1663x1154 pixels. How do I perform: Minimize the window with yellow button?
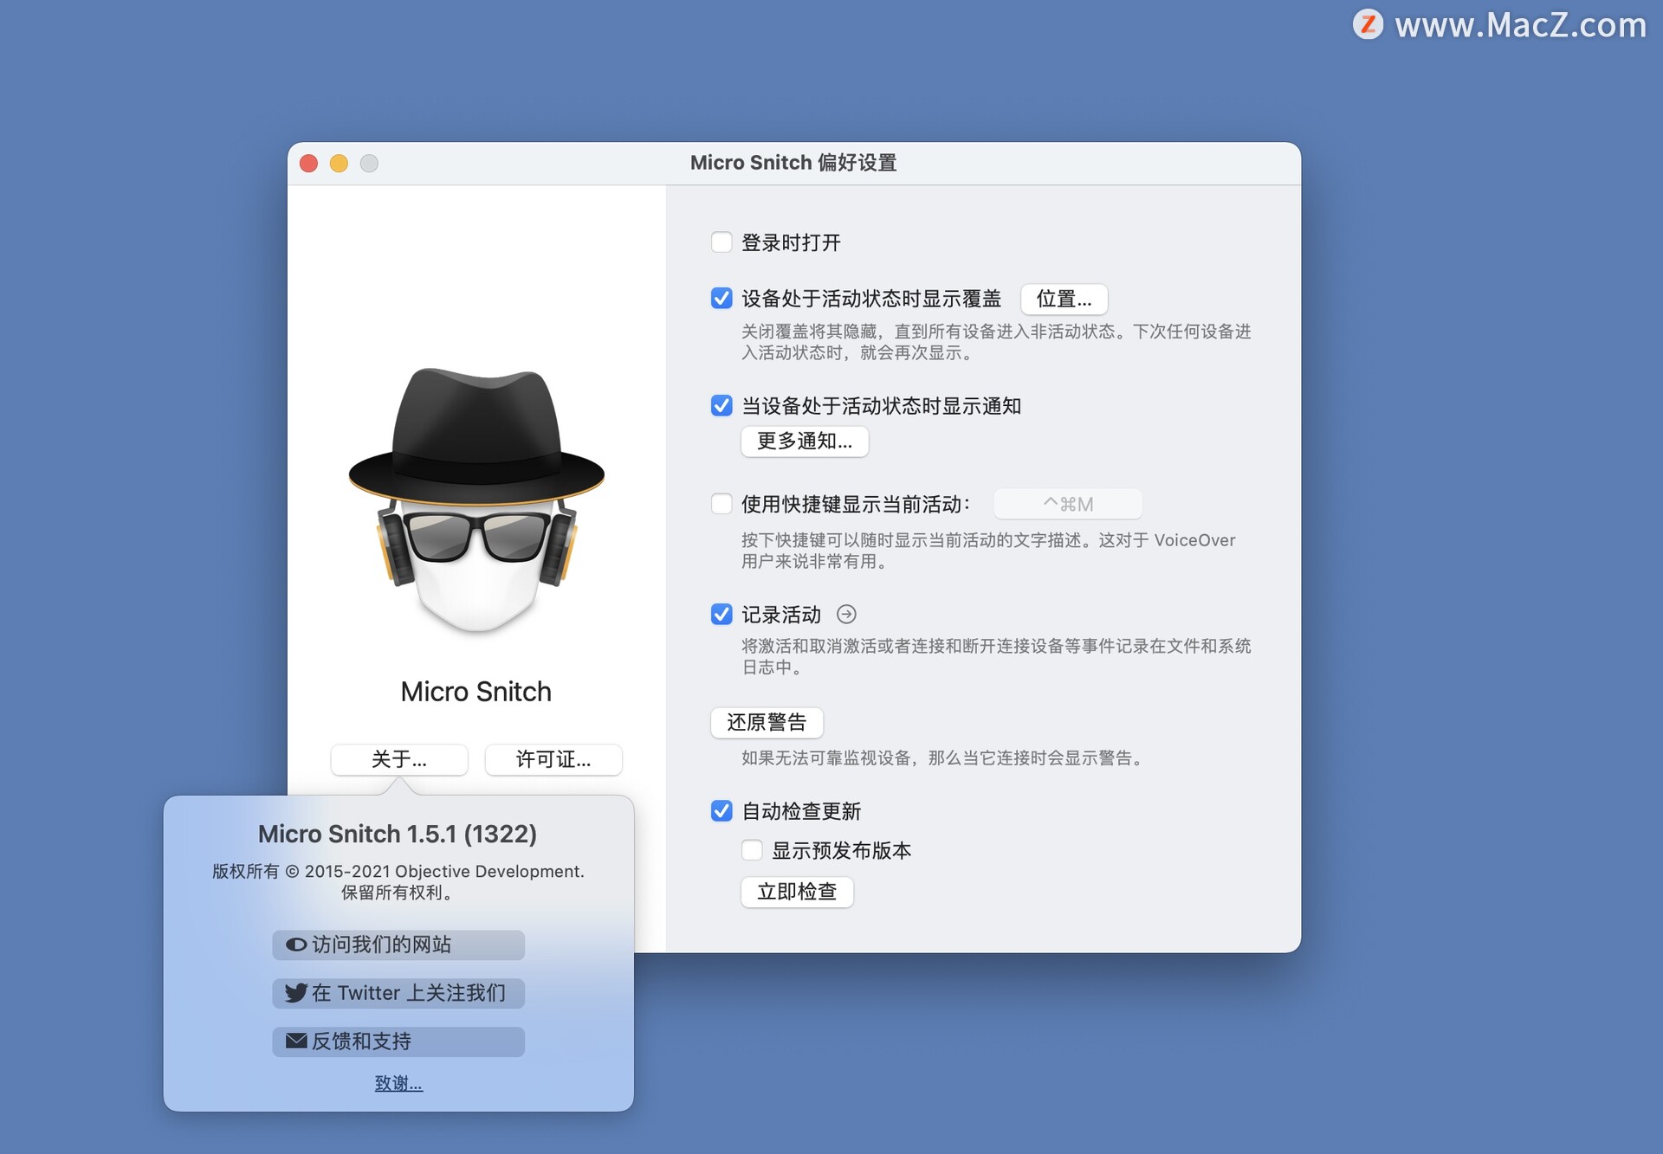[x=339, y=163]
